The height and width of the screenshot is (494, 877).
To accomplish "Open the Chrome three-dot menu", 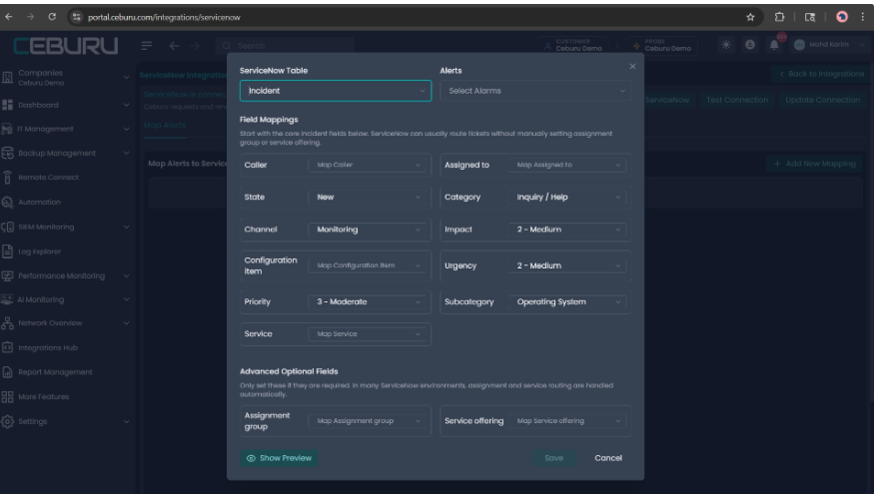I will [x=862, y=17].
